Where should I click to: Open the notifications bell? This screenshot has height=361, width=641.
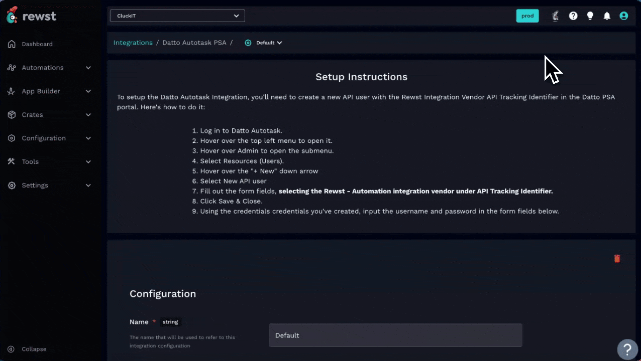[607, 16]
